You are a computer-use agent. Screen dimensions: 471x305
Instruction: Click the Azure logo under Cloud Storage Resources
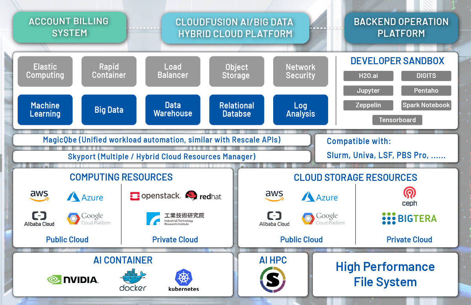coord(320,197)
